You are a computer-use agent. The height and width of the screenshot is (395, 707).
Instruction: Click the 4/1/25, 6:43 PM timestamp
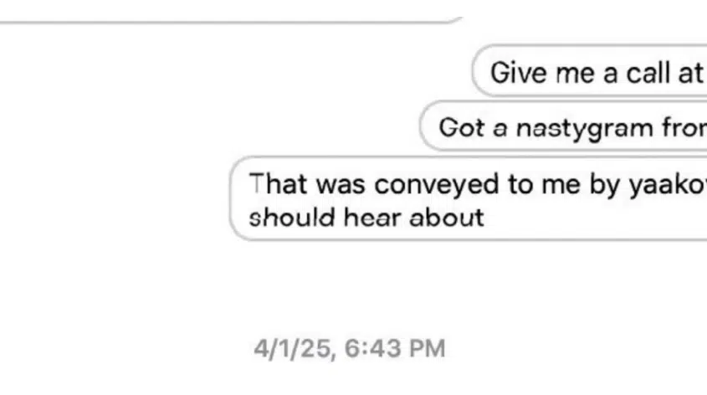pyautogui.click(x=350, y=349)
